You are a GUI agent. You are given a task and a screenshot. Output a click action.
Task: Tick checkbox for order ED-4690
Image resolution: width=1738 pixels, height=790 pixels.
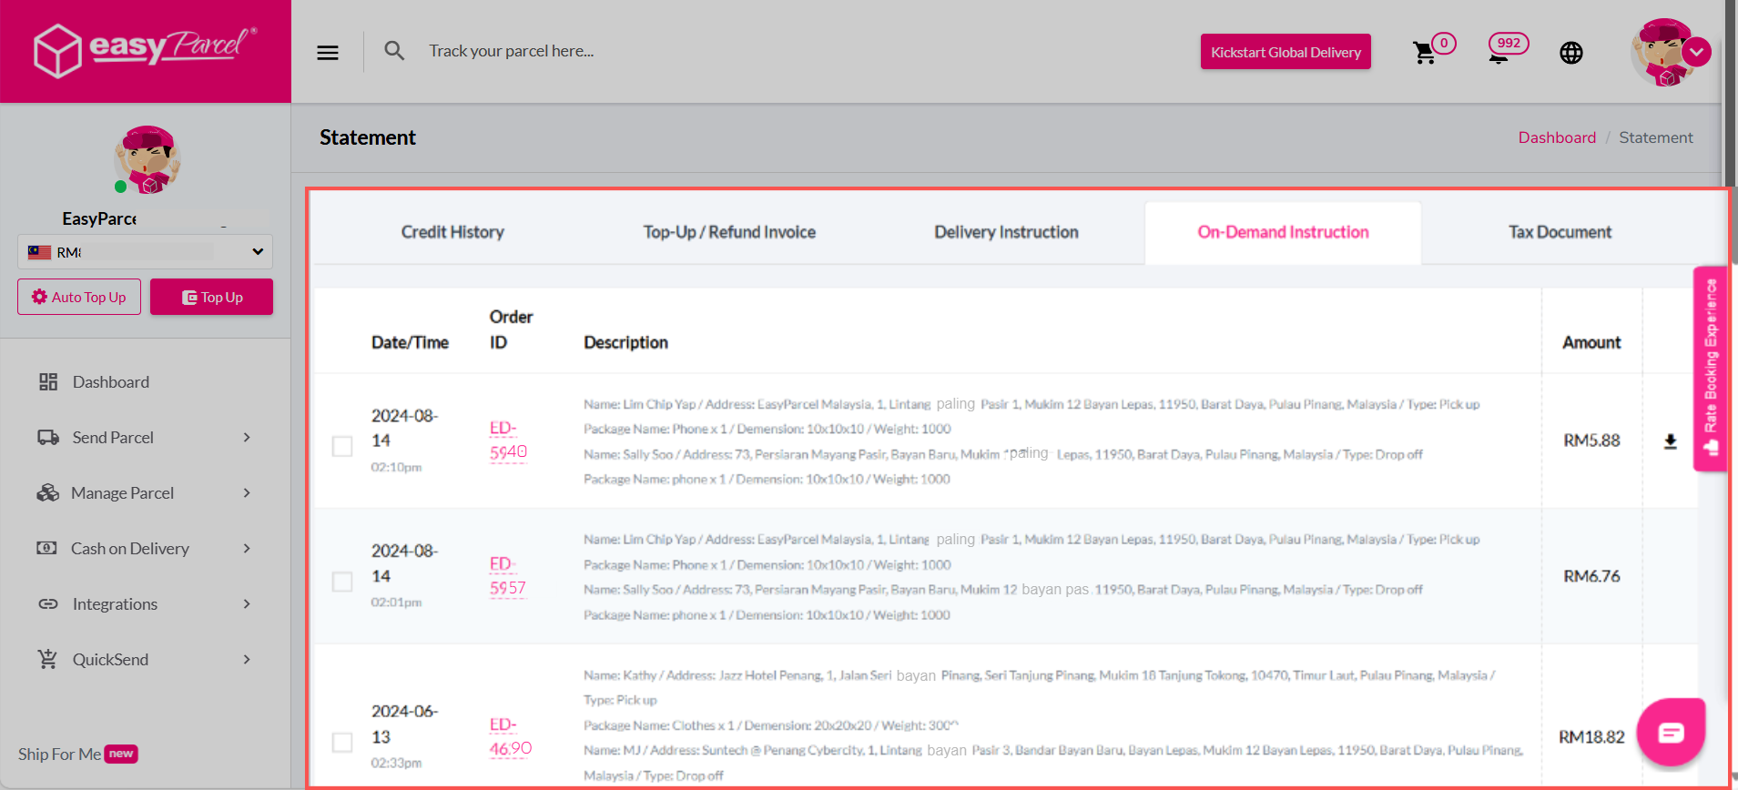(x=342, y=743)
